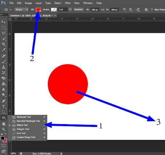Screen dimensions: 165x155
Task: Activate the Paint Bucket tool
Action: [x=4, y=84]
